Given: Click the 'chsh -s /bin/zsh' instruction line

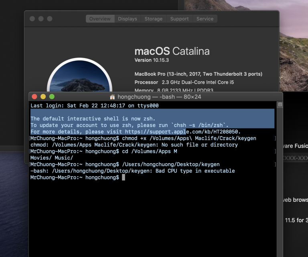Looking at the screenshot, I should 130,125.
